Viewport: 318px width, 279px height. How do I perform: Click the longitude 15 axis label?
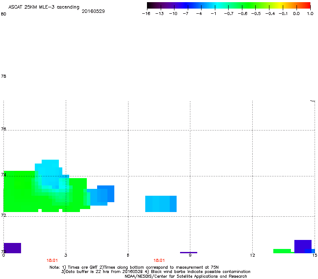(x=315, y=255)
